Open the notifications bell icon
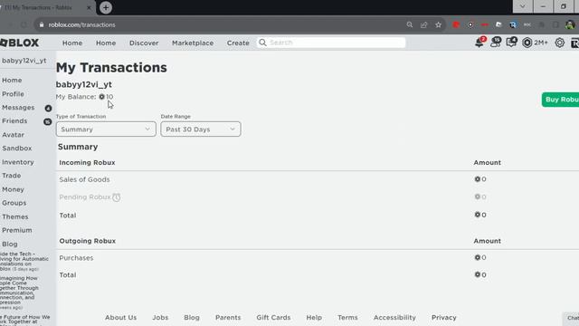This screenshot has height=326, width=579. pos(479,43)
